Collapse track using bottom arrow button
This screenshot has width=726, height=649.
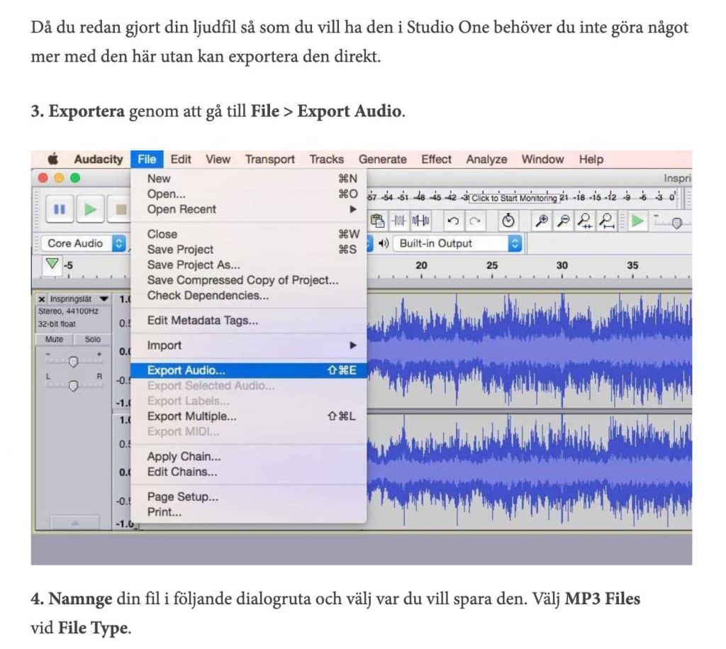tap(75, 523)
